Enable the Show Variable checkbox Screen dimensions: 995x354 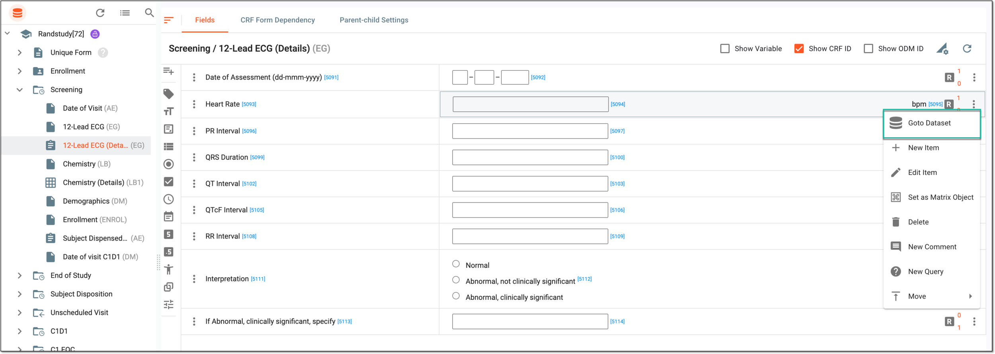tap(725, 49)
